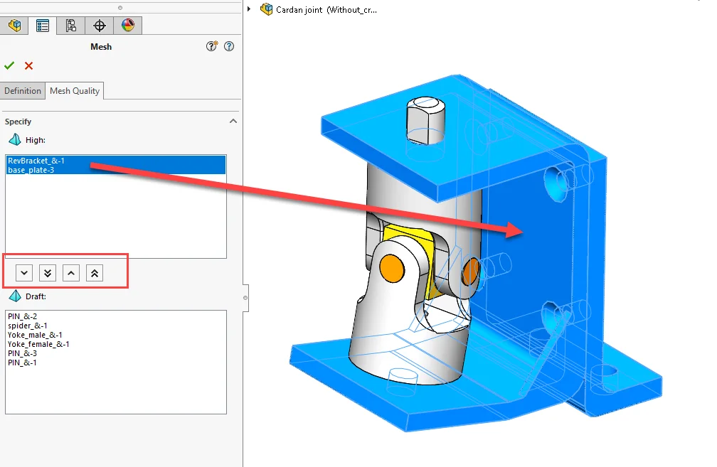Accept the mesh settings with green checkmark
The width and height of the screenshot is (717, 467).
click(9, 65)
